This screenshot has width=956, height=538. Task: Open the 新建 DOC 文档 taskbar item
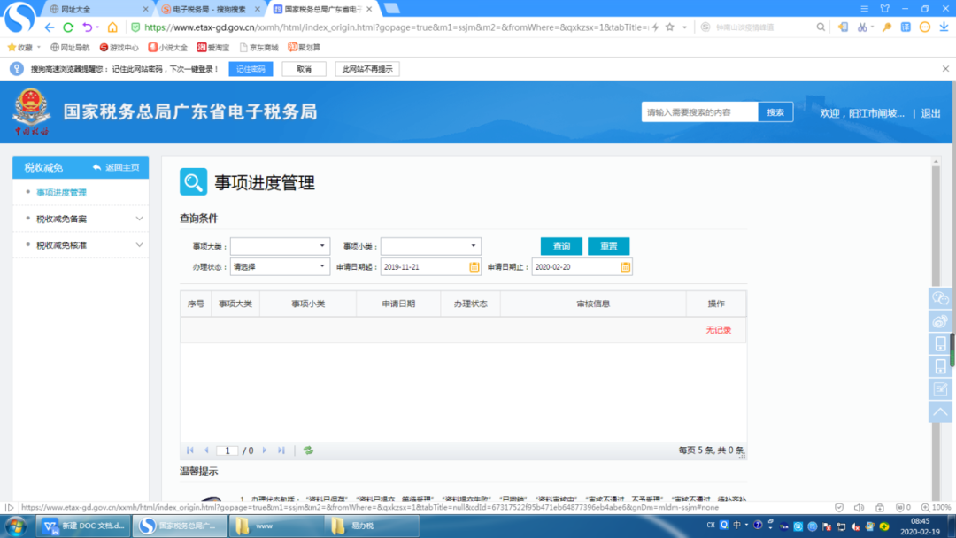[84, 526]
